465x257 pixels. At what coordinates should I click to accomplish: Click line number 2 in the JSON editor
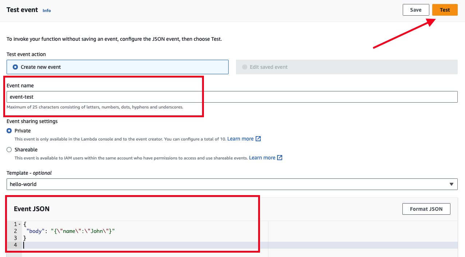click(15, 231)
